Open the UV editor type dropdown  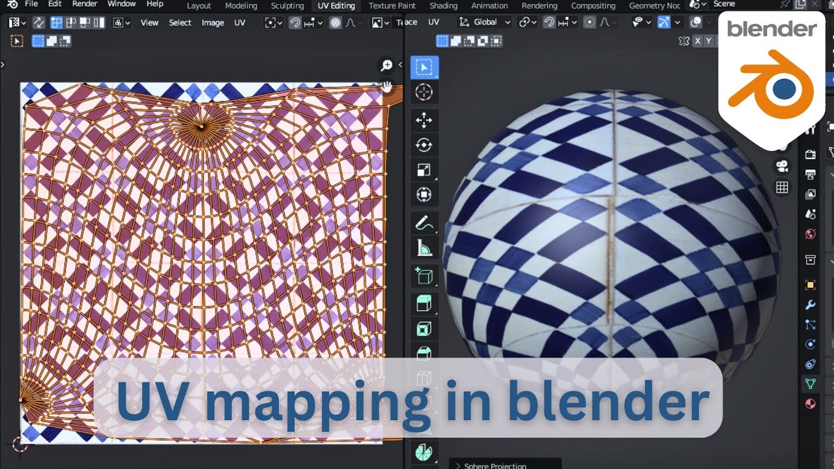[x=16, y=23]
